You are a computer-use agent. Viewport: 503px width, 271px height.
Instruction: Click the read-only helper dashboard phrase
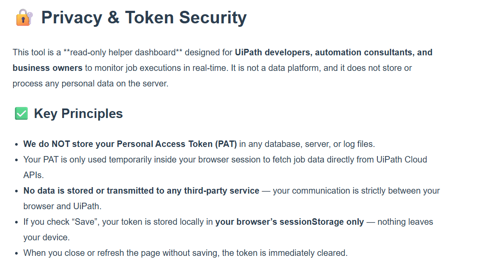tap(123, 52)
